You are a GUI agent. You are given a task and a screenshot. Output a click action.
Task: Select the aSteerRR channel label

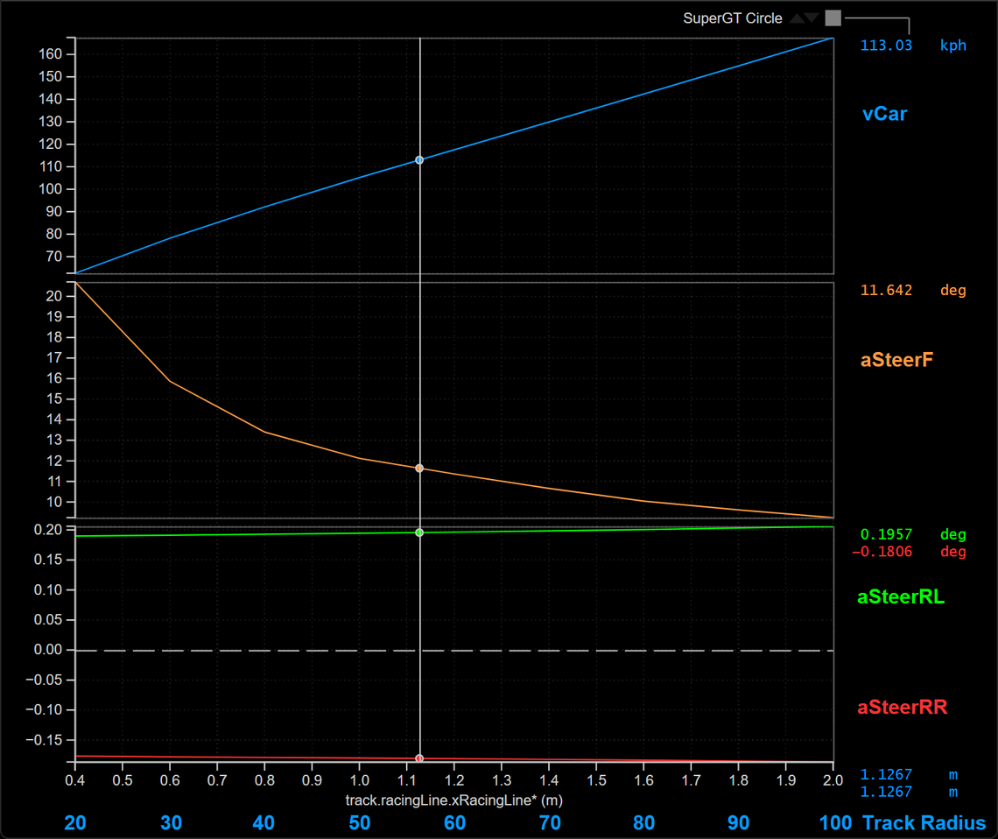902,708
